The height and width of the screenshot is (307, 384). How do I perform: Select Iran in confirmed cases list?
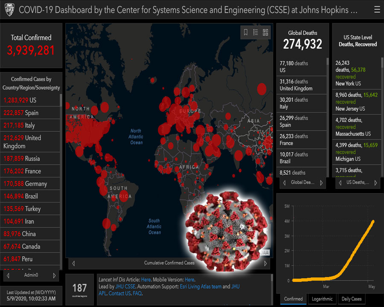pyautogui.click(x=30, y=221)
